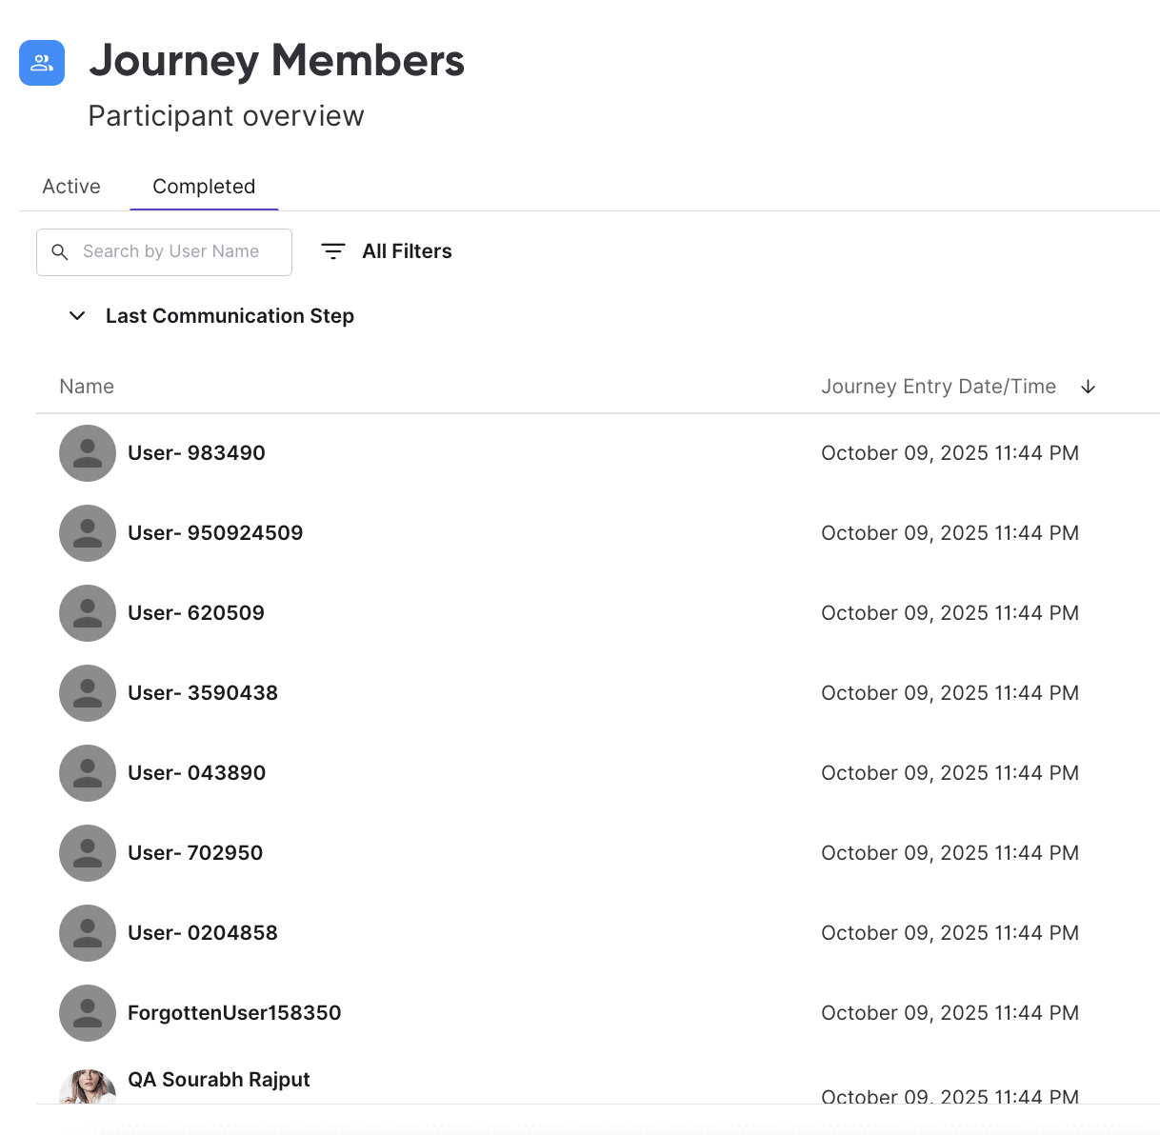Click avatar icon of User- 983490
1160x1135 pixels.
point(88,453)
